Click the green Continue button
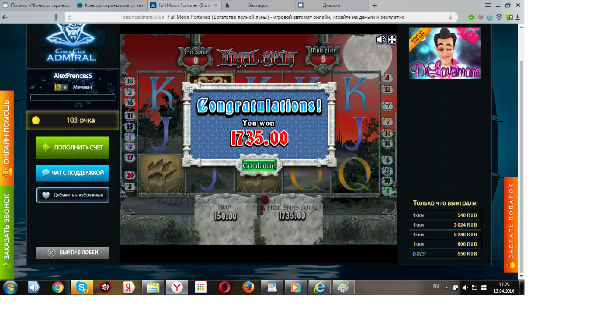 tap(259, 166)
